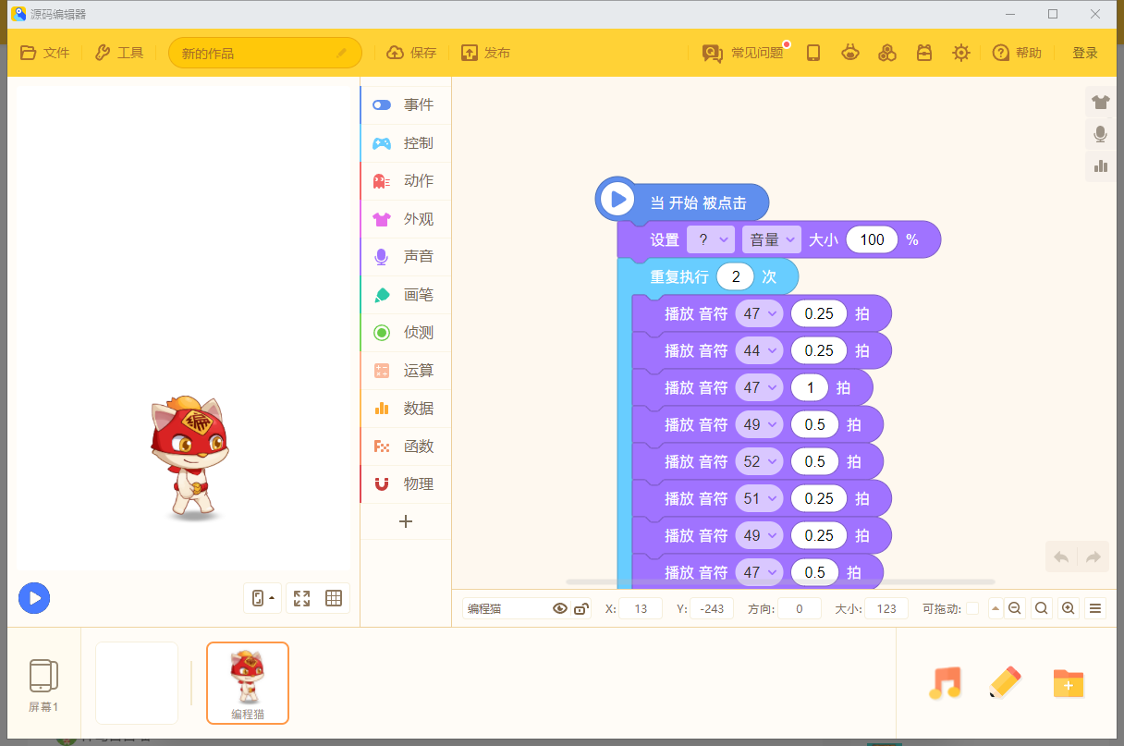Open note 44 dropdown
1124x746 pixels.
click(x=759, y=350)
